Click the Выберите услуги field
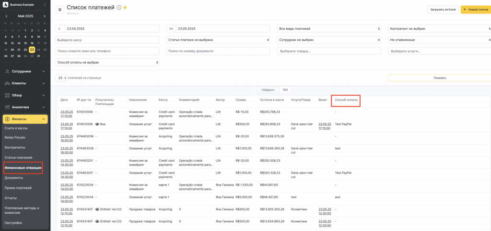491x231 pixels. pyautogui.click(x=439, y=51)
